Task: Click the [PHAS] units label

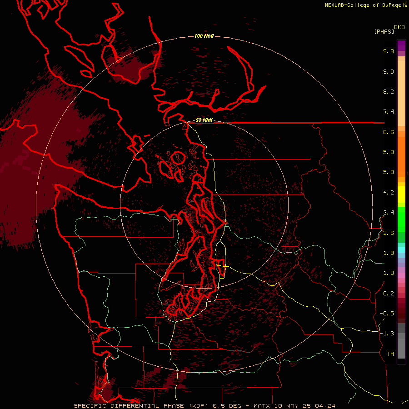Action: [384, 32]
